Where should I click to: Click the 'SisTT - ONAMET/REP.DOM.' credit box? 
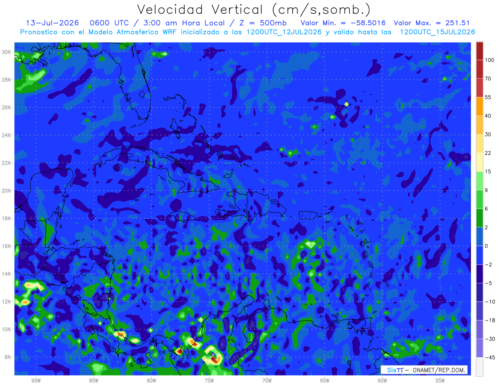pyautogui.click(x=424, y=370)
